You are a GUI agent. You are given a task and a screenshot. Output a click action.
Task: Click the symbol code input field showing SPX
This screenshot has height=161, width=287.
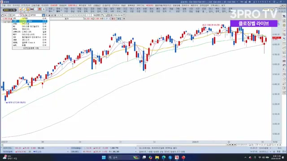(16, 15)
